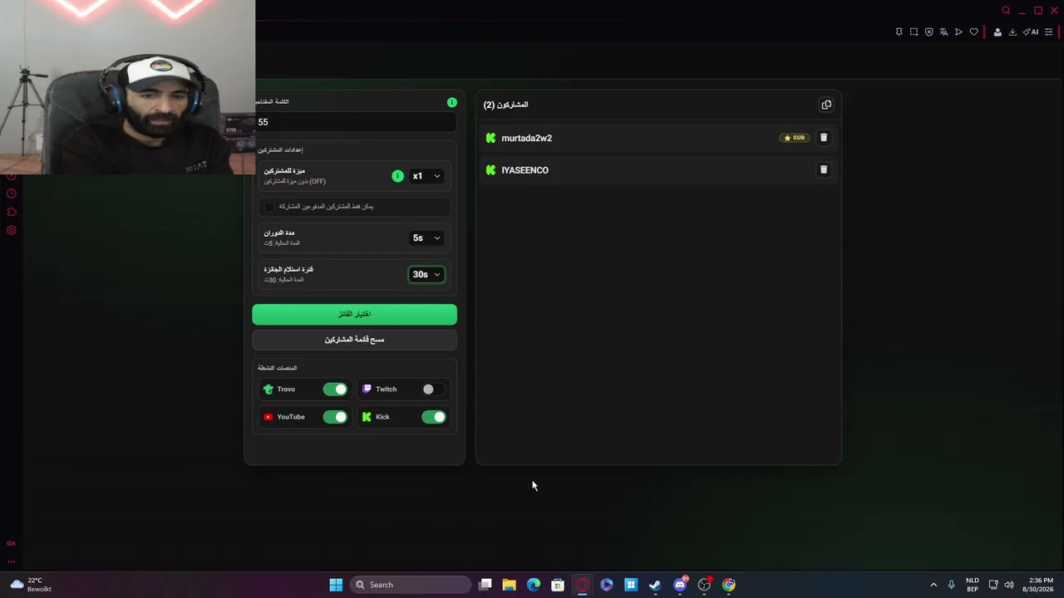This screenshot has width=1064, height=598.
Task: Click the SUB badge on murtada2w2
Action: click(795, 138)
